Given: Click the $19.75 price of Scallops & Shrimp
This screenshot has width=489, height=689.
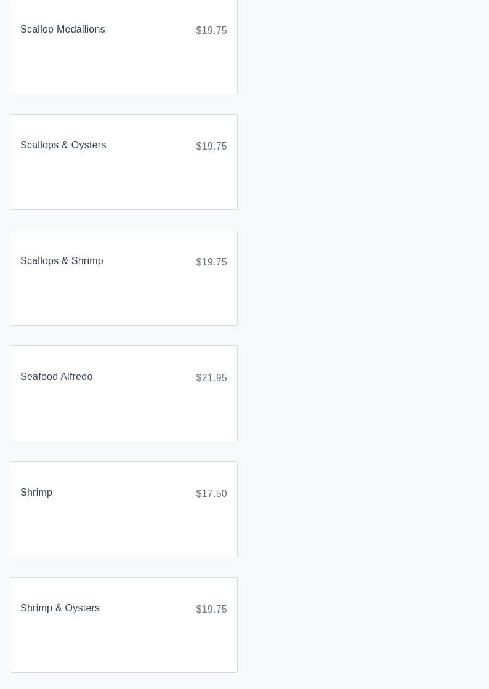Looking at the screenshot, I should (211, 262).
